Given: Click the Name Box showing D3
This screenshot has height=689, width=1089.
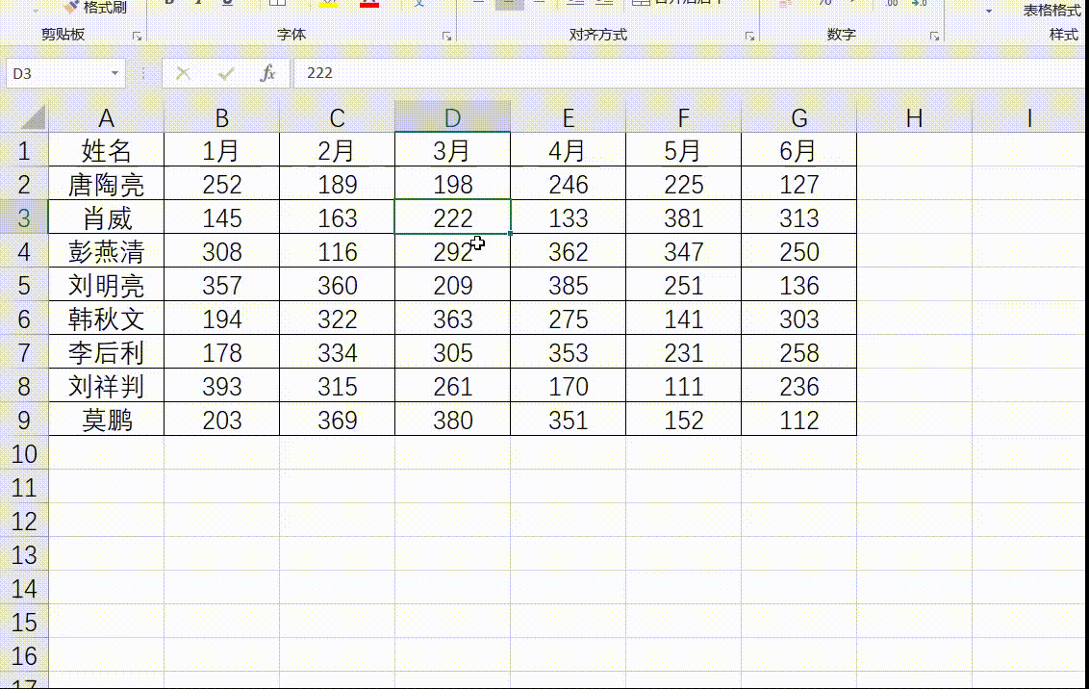Looking at the screenshot, I should (57, 73).
